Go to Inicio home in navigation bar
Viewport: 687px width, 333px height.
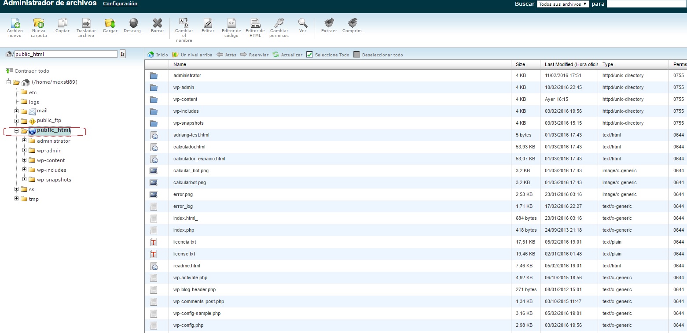point(158,55)
